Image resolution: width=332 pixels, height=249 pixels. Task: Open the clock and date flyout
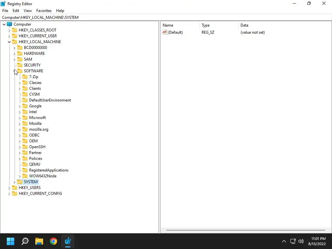(317, 241)
